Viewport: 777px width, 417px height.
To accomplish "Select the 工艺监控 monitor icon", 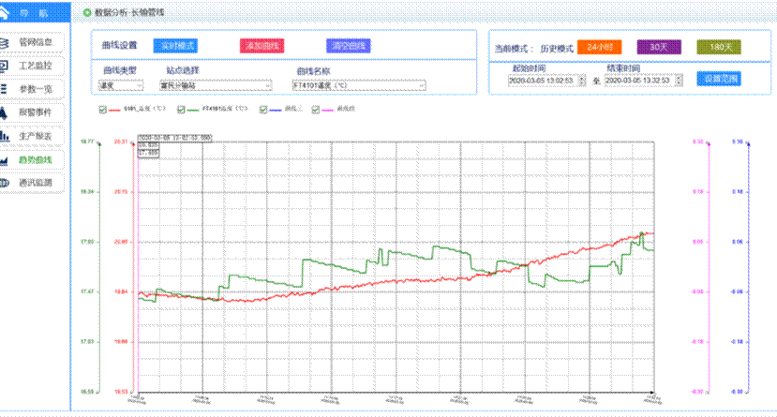I will tap(4, 66).
